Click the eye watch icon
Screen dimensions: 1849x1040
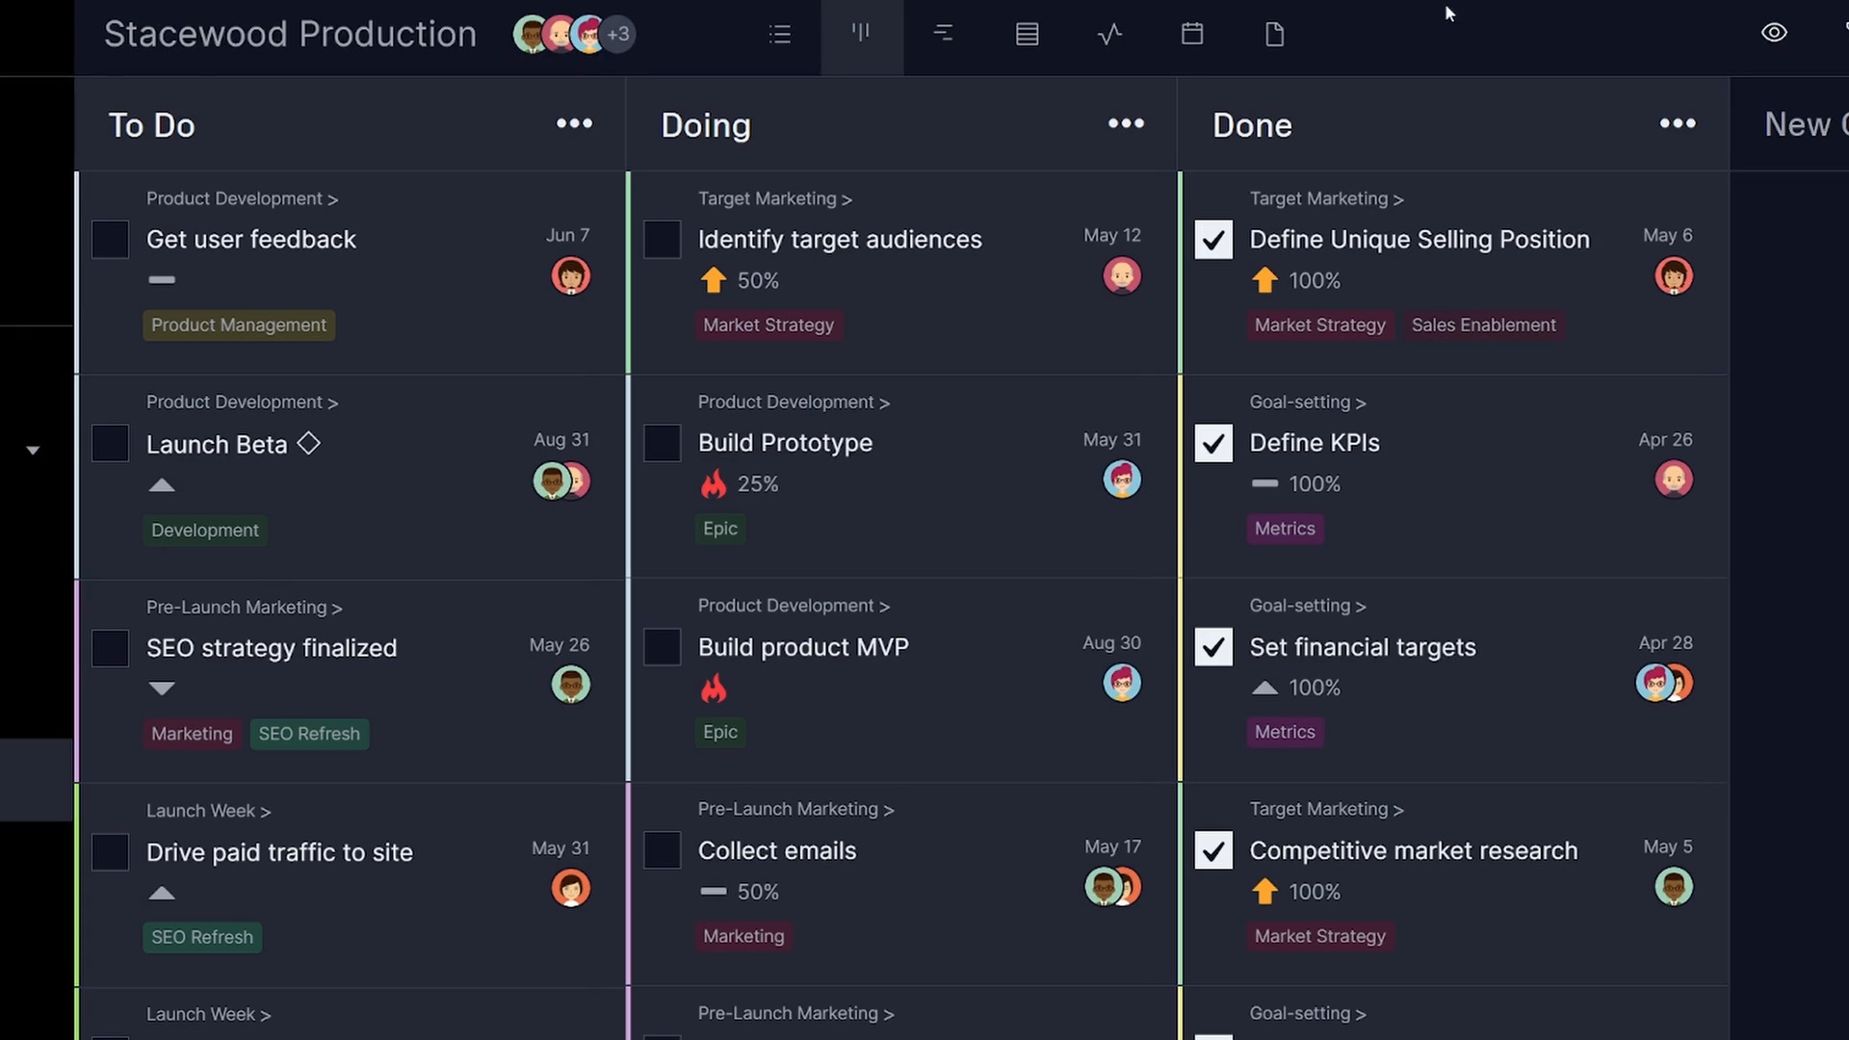1774,33
